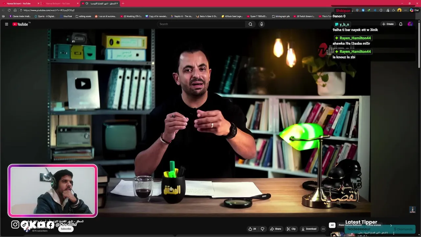Go back in browser history
The image size is (421, 237).
pyautogui.click(x=3, y=10)
